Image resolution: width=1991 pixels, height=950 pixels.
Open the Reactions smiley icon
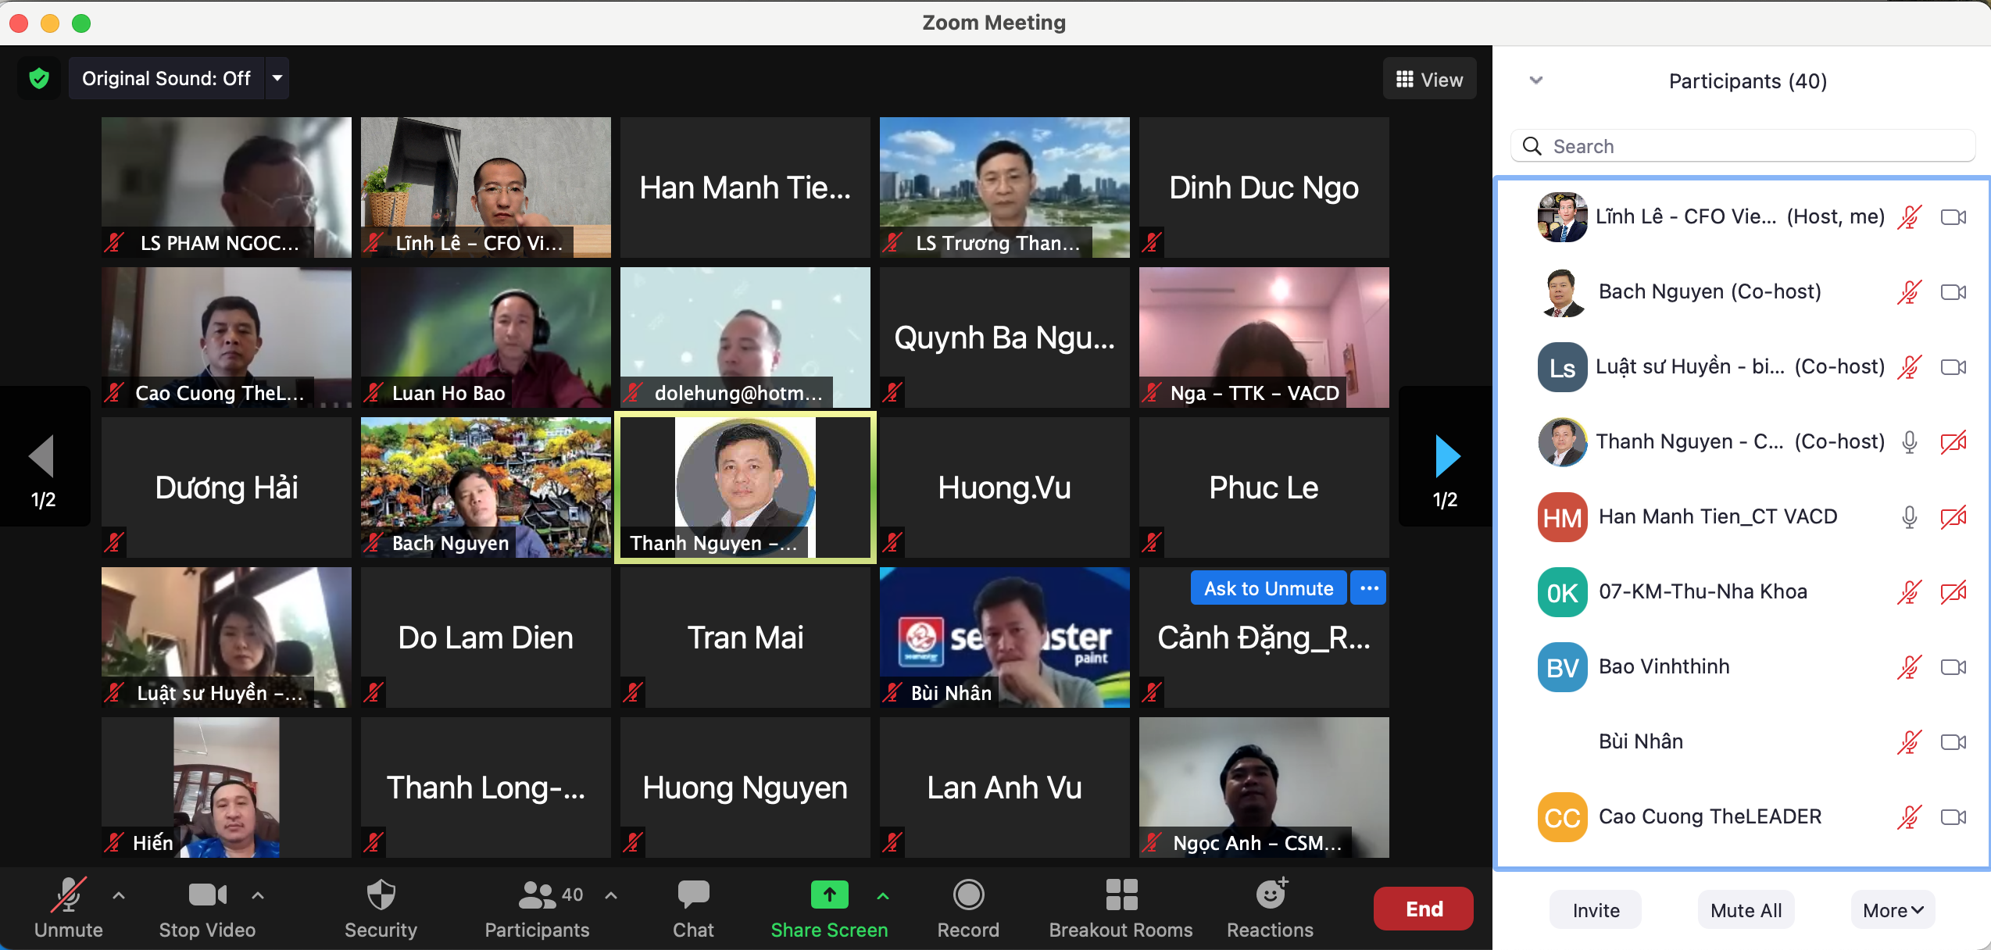tap(1271, 895)
